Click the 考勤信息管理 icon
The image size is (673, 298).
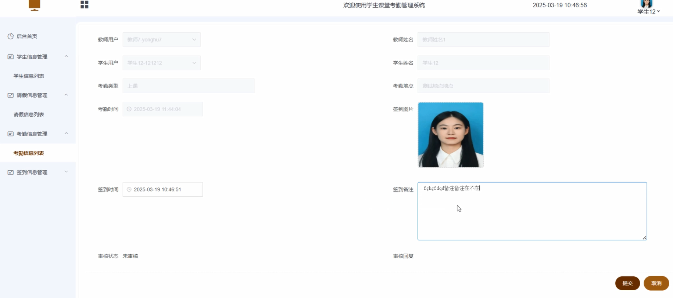11,134
